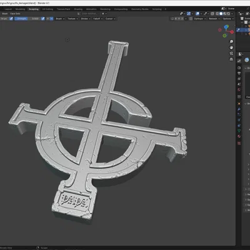Image resolution: width=250 pixels, height=250 pixels.
Task: Open the Falloff dropdown
Action: pyautogui.click(x=97, y=19)
